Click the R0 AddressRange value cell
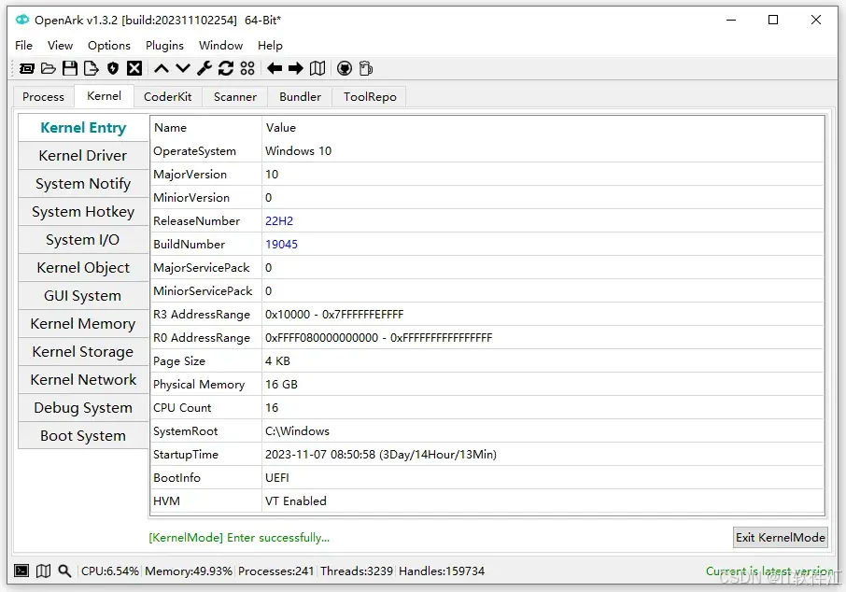Viewport: 846px width, 592px height. point(543,338)
